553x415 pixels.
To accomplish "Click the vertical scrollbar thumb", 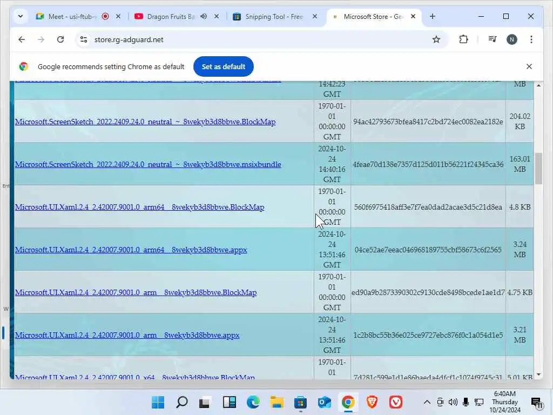I will click(x=538, y=169).
